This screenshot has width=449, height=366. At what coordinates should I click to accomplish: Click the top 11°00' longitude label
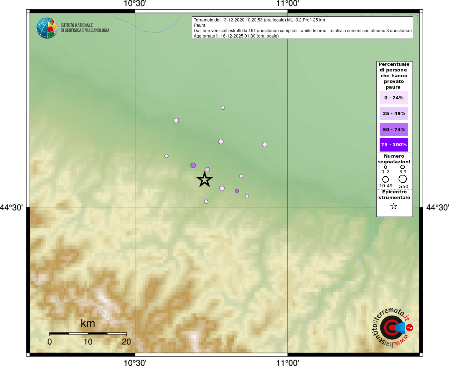(288, 4)
